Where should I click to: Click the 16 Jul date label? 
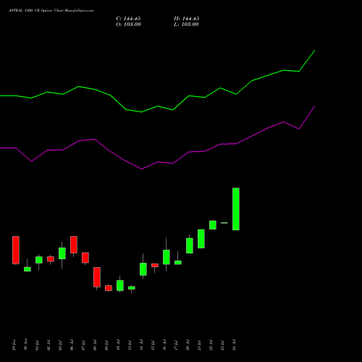pos(164,345)
